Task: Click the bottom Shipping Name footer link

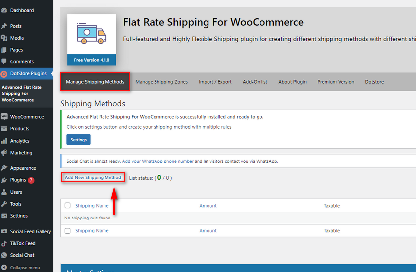Action: tap(92, 231)
